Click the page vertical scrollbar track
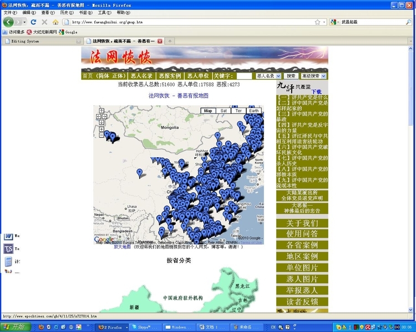This screenshot has height=332, width=416. click(x=410, y=185)
